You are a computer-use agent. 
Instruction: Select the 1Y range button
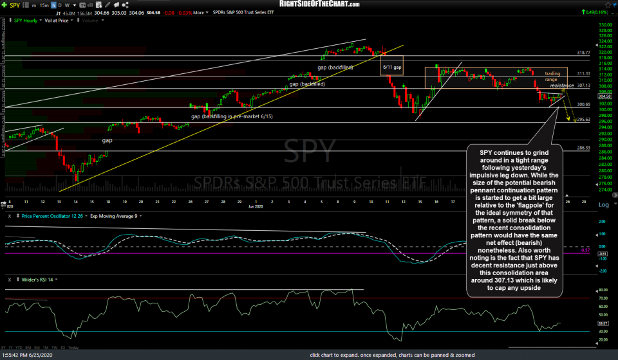pos(11,348)
